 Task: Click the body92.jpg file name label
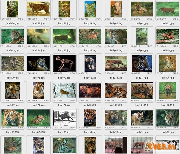168,132
